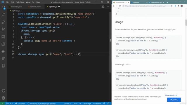
Task: Place cursor on line 13 of options.js
Action: 49,54
